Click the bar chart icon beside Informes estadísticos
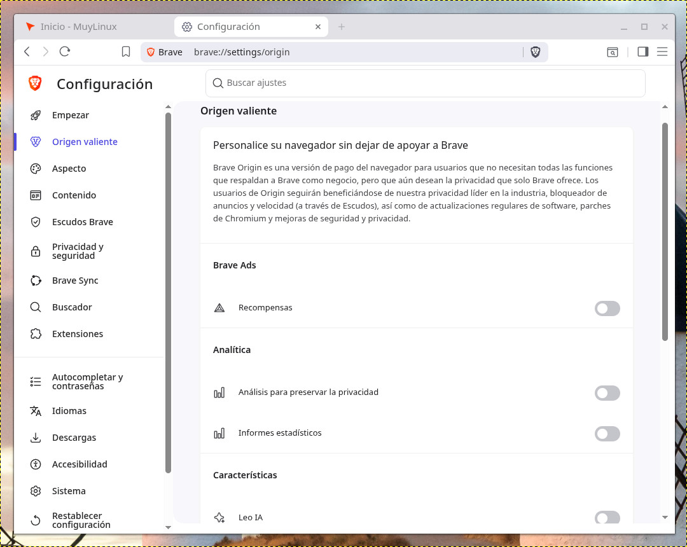 point(219,433)
